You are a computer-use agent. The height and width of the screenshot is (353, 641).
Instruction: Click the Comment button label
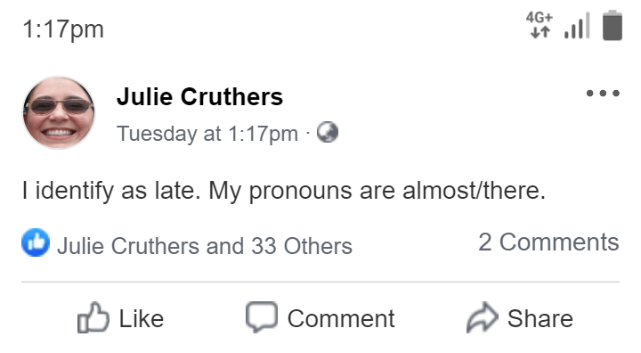tap(341, 318)
